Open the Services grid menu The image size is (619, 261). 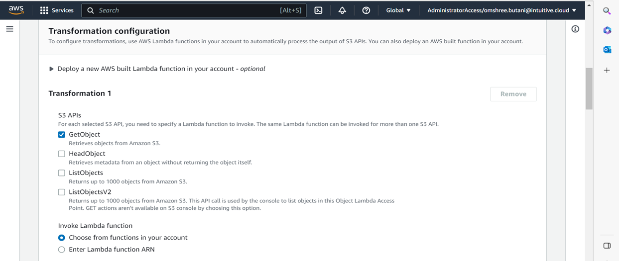click(x=56, y=10)
